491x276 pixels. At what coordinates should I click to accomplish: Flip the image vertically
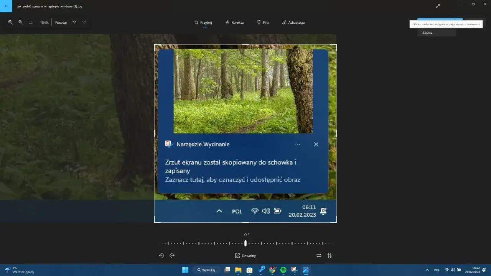click(x=330, y=255)
